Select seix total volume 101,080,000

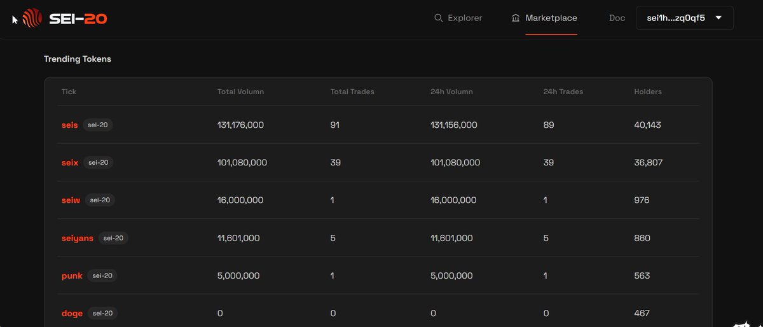tap(242, 163)
